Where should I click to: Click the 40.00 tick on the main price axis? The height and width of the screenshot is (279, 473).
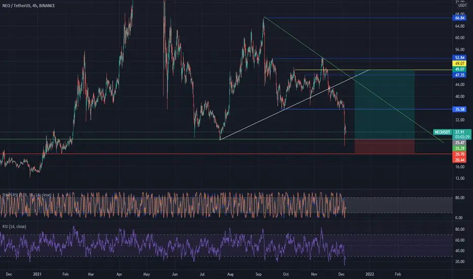tap(460, 96)
